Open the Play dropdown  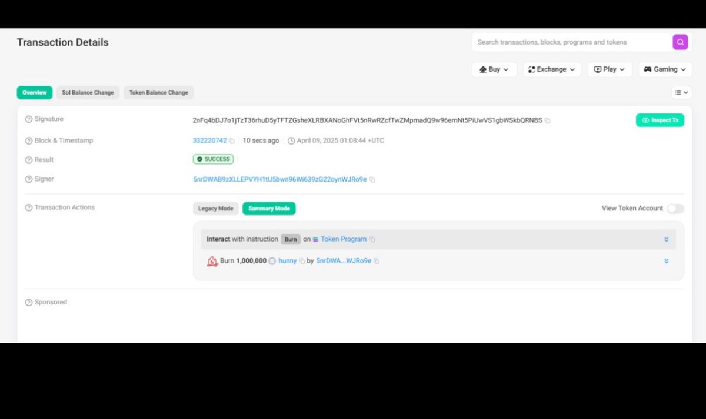tap(610, 69)
